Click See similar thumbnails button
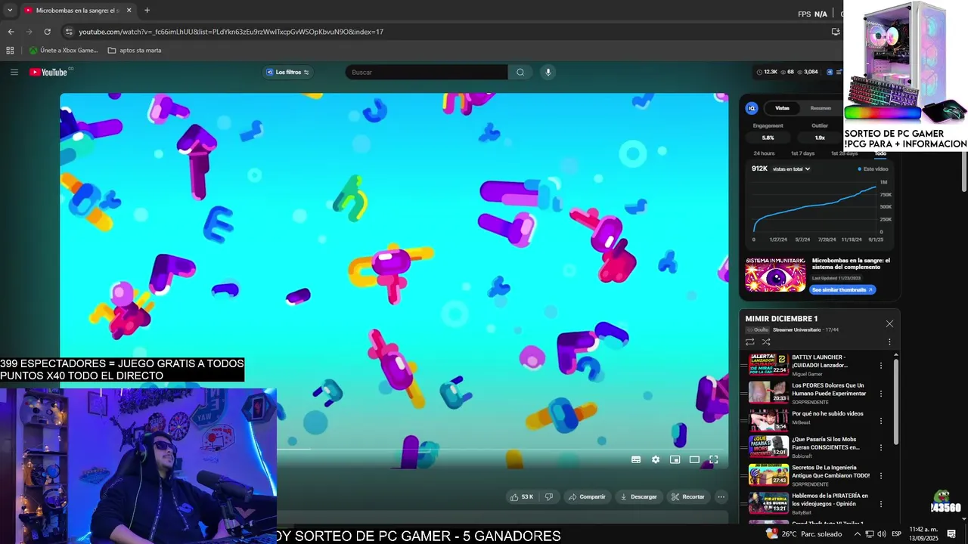Image resolution: width=968 pixels, height=544 pixels. point(842,289)
